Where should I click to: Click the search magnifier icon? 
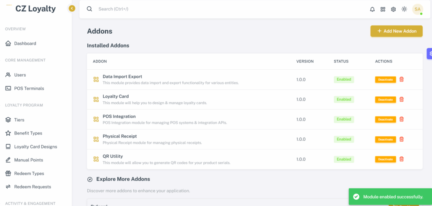click(89, 9)
